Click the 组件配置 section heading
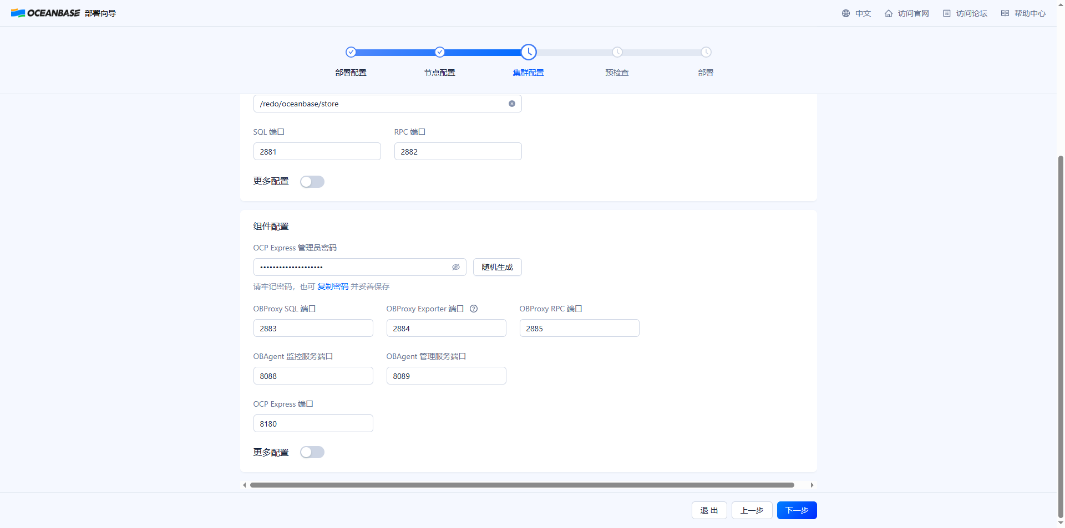The width and height of the screenshot is (1065, 528). point(271,226)
